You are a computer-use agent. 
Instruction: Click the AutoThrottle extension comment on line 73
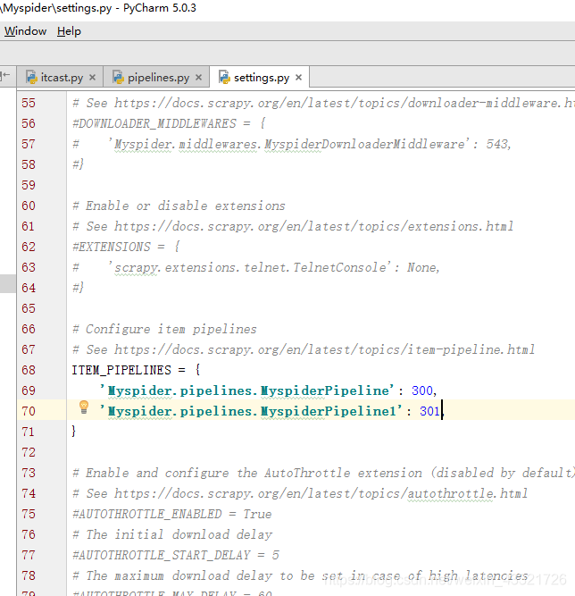(x=323, y=473)
